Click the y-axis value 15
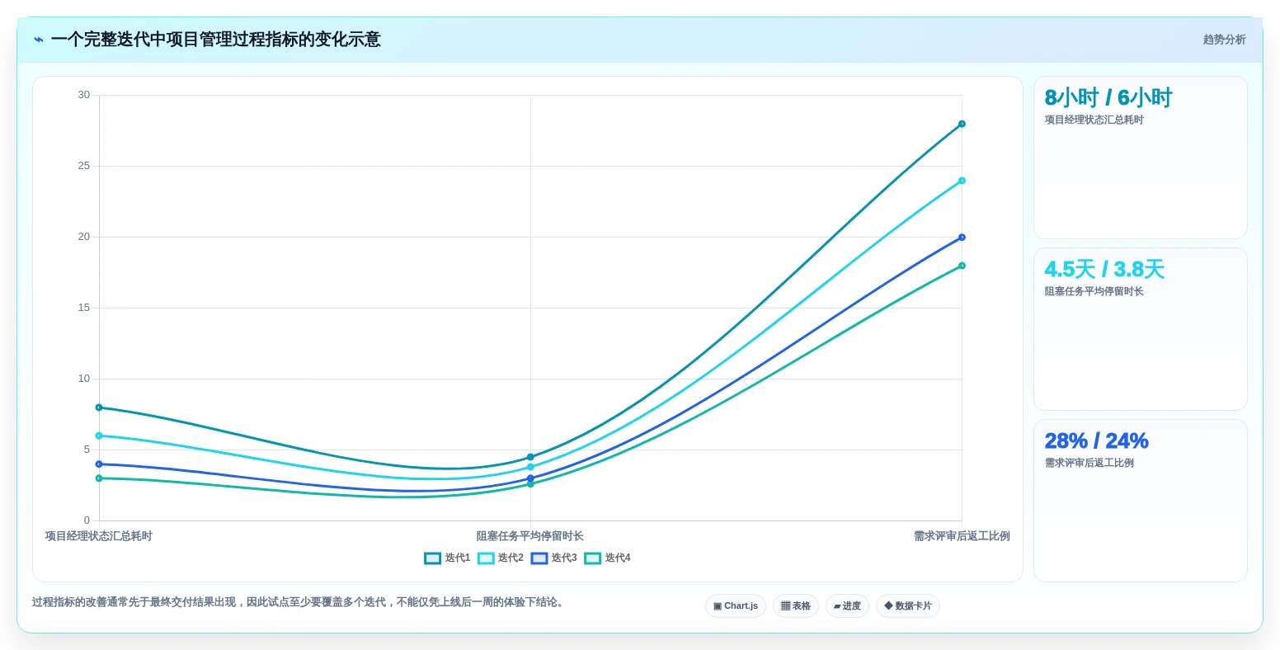 tap(84, 308)
